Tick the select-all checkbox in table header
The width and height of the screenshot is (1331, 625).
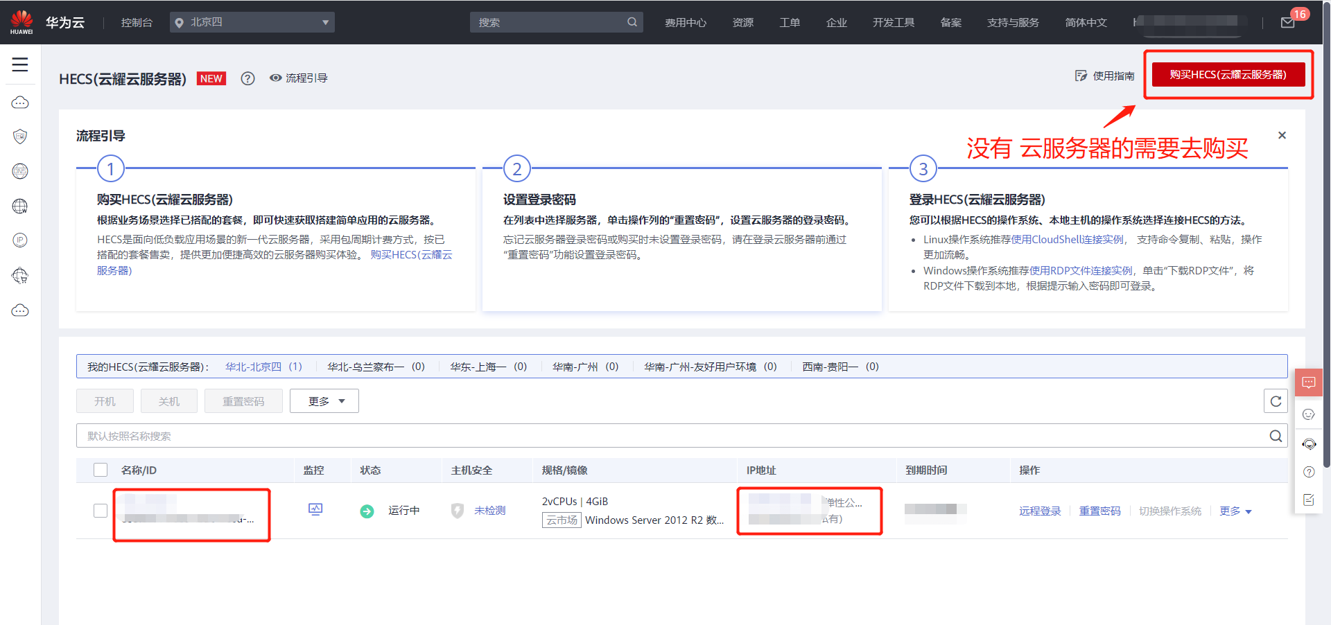(x=101, y=470)
